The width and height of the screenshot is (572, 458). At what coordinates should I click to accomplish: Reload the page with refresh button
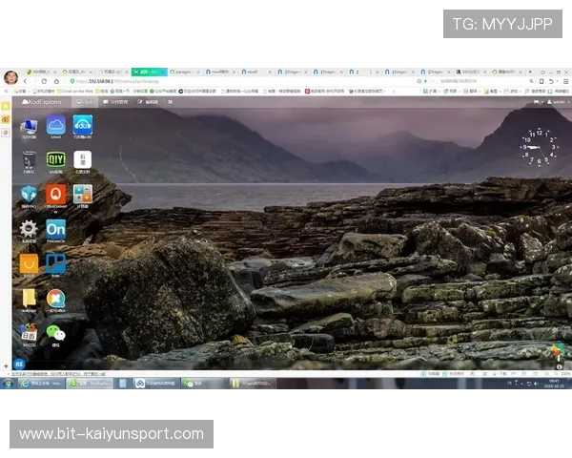[x=44, y=81]
